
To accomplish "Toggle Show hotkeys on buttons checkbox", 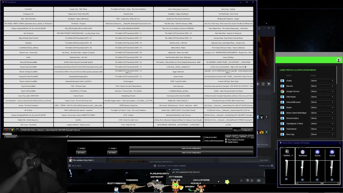I will pos(226,140).
